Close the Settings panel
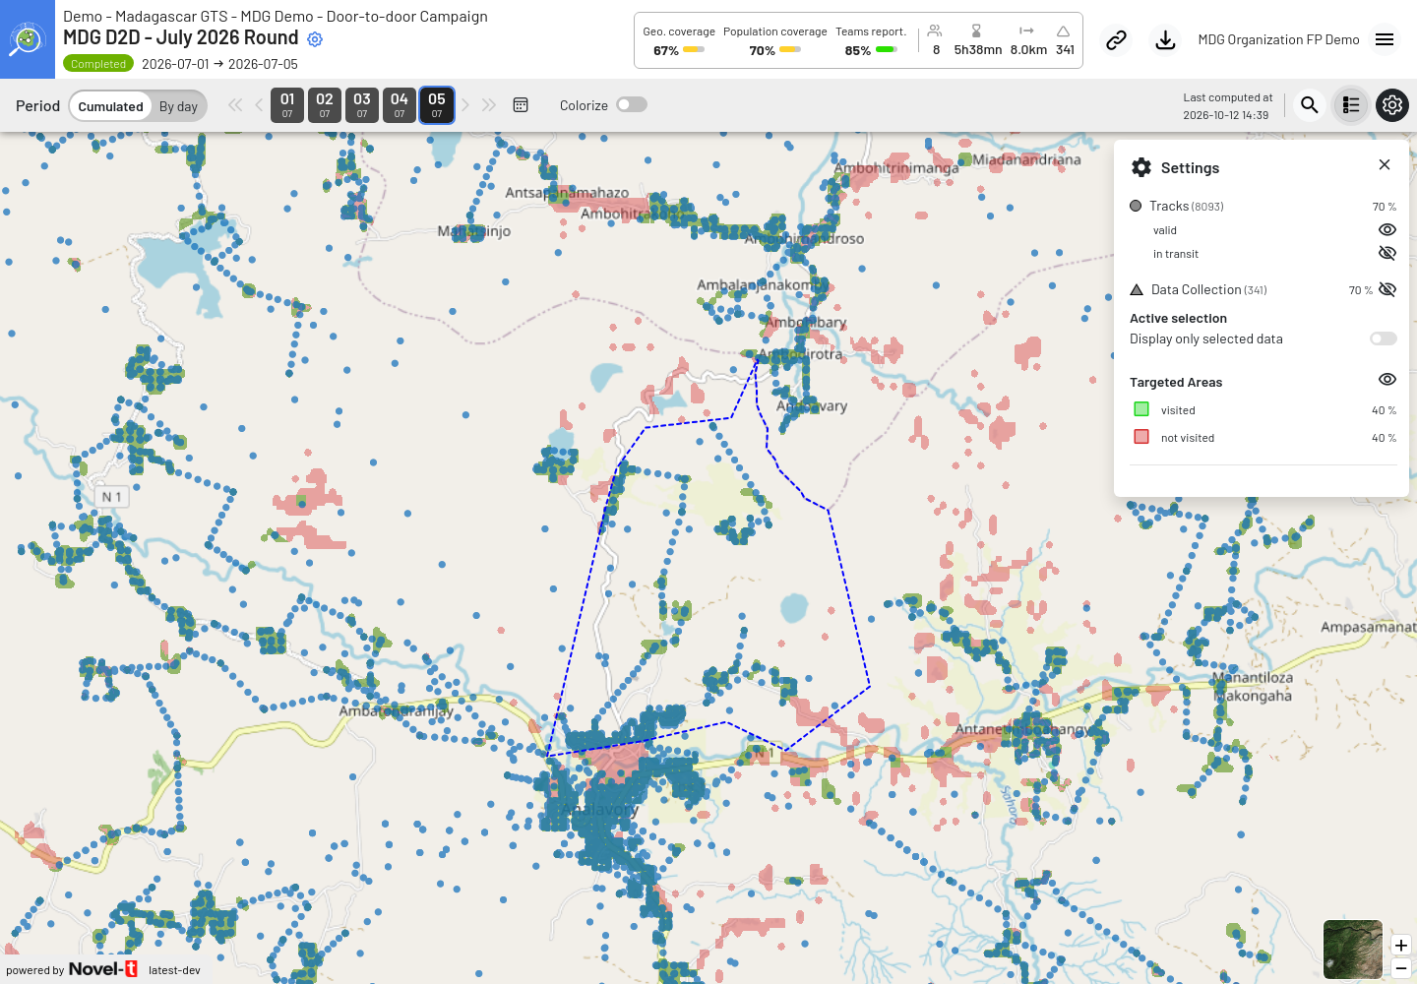Image resolution: width=1417 pixels, height=984 pixels. (x=1385, y=165)
